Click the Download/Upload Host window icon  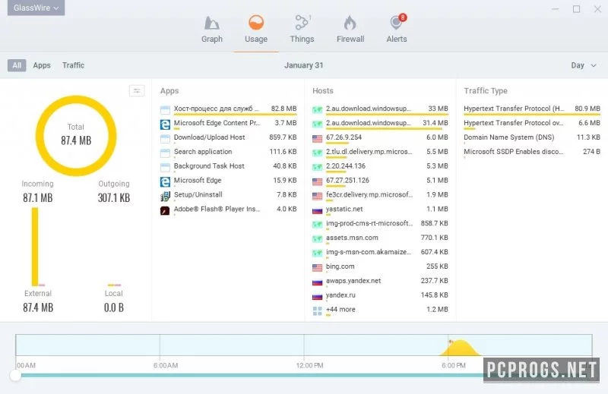(x=165, y=139)
